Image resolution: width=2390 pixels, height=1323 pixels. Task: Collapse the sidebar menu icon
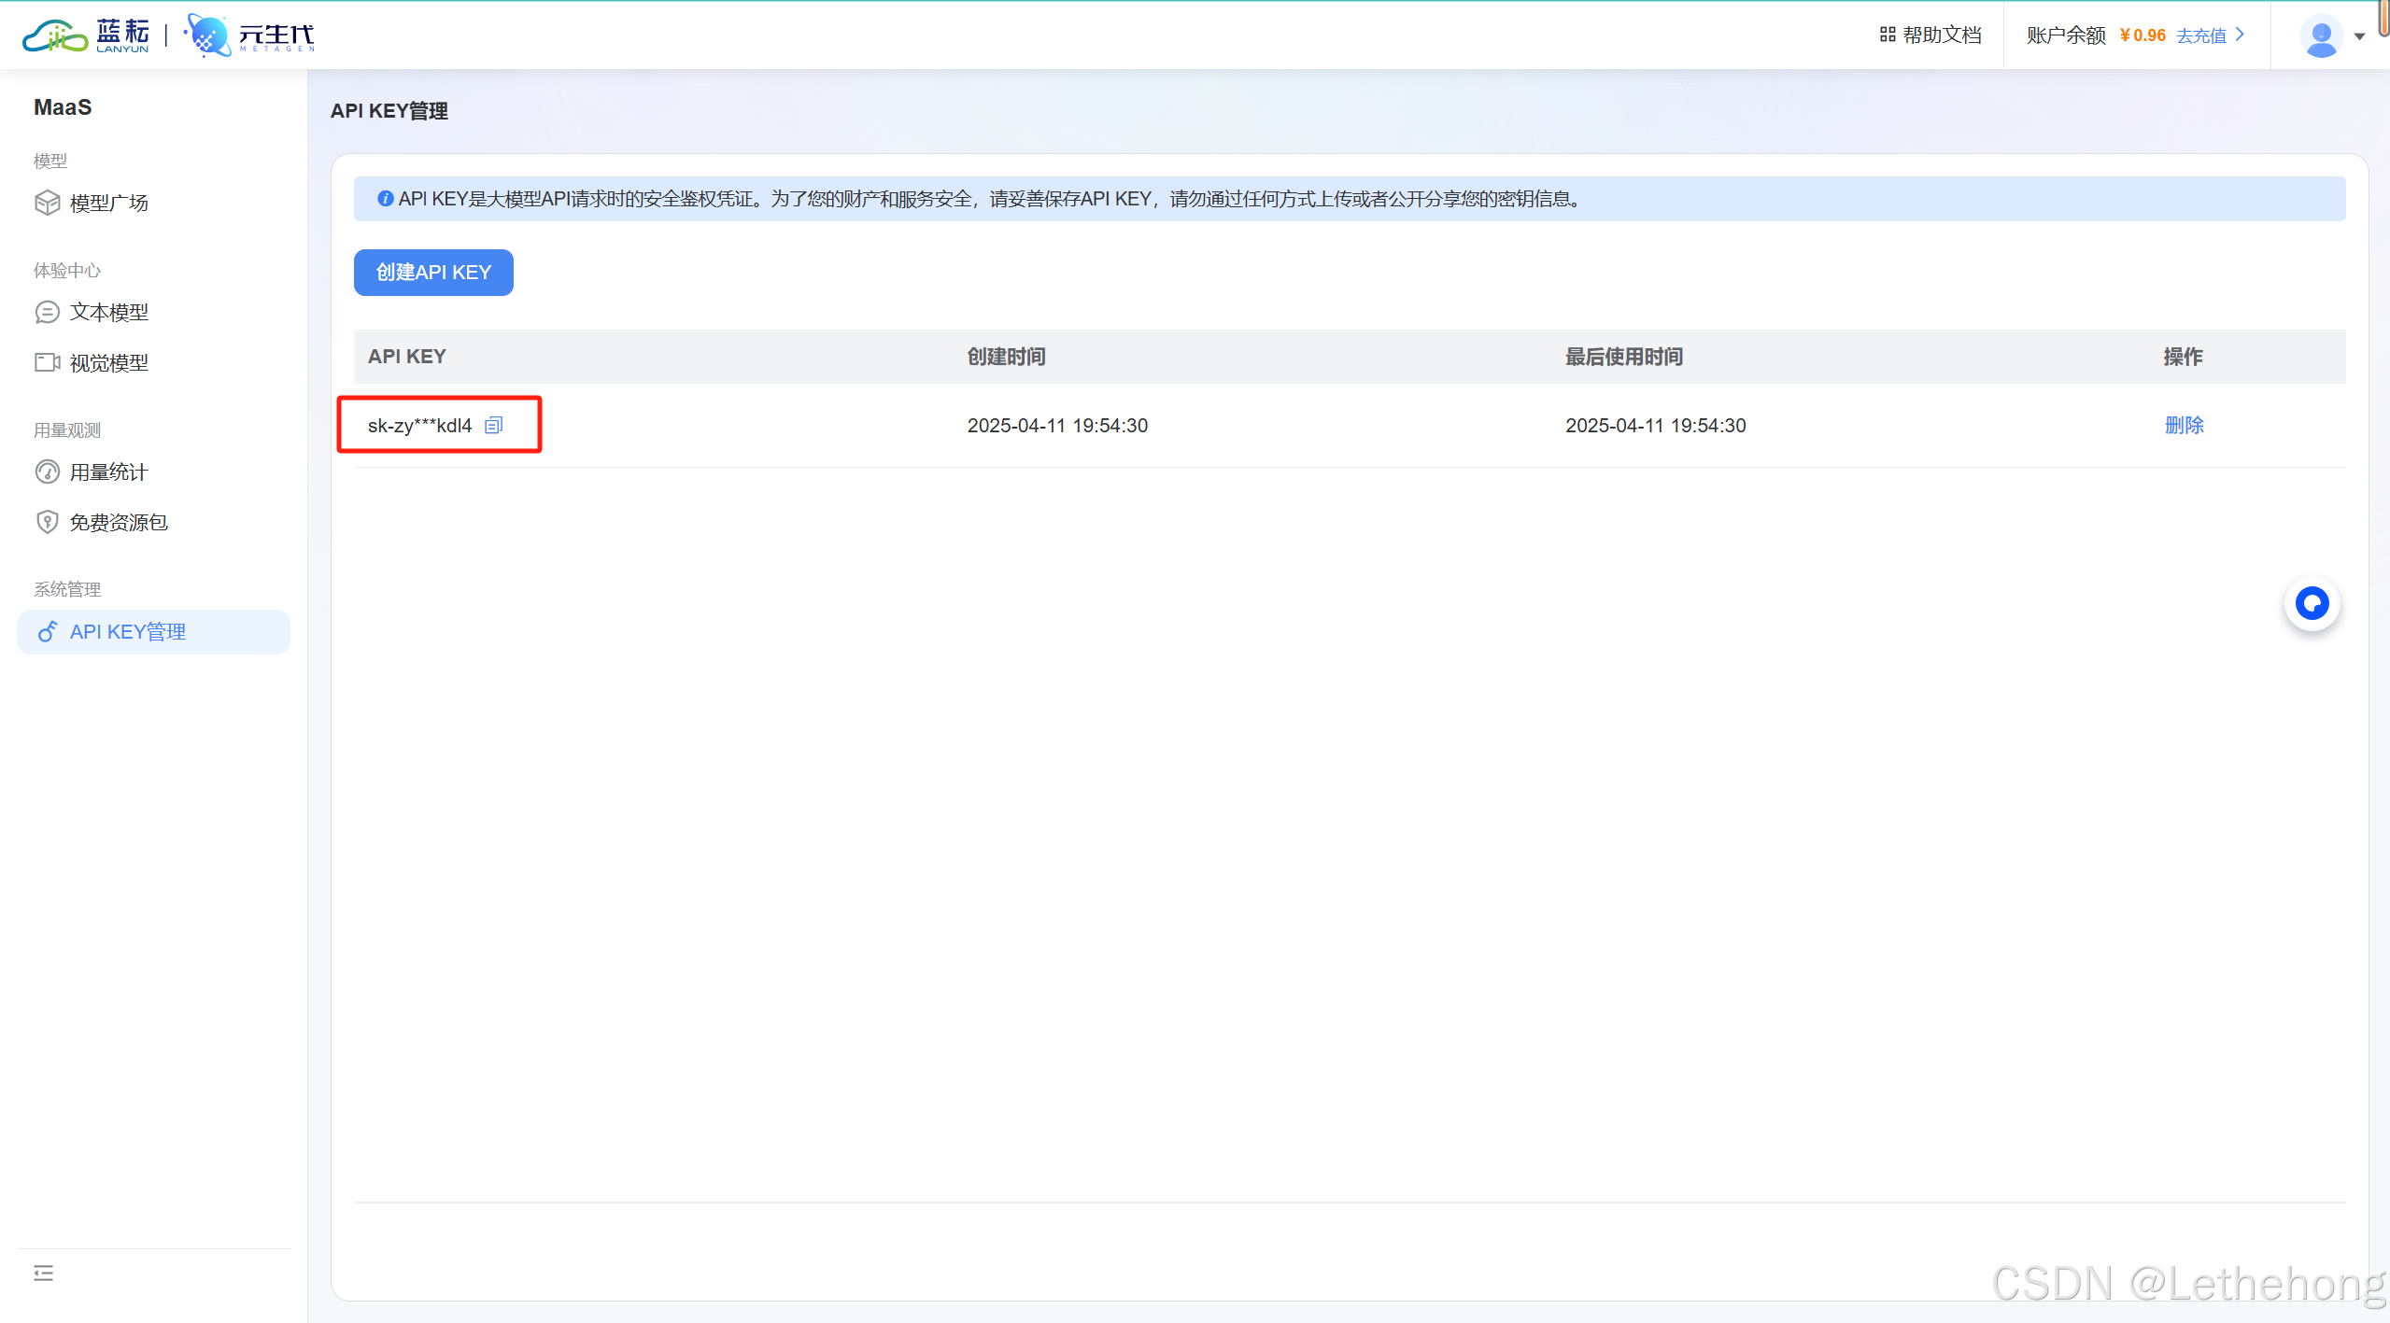43,1273
